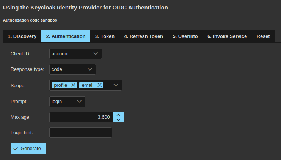Focus the Max age number field
The height and width of the screenshot is (160, 281).
(81, 117)
